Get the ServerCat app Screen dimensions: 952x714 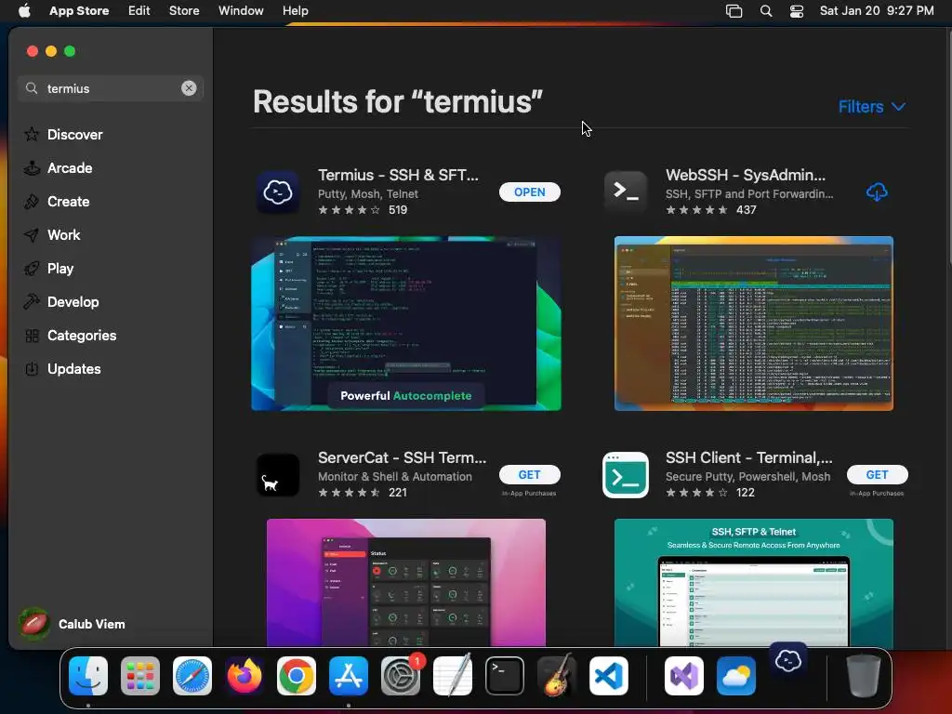(529, 475)
